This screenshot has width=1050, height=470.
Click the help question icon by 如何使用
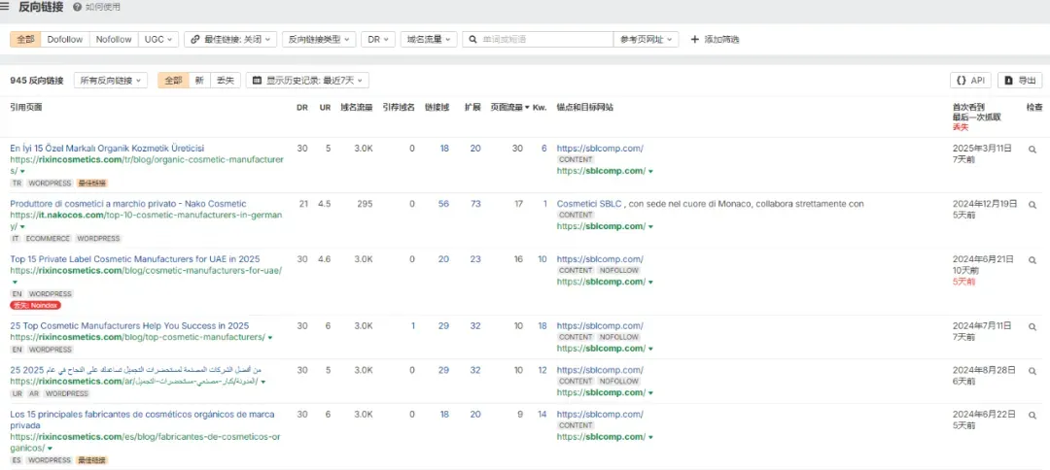tap(77, 7)
